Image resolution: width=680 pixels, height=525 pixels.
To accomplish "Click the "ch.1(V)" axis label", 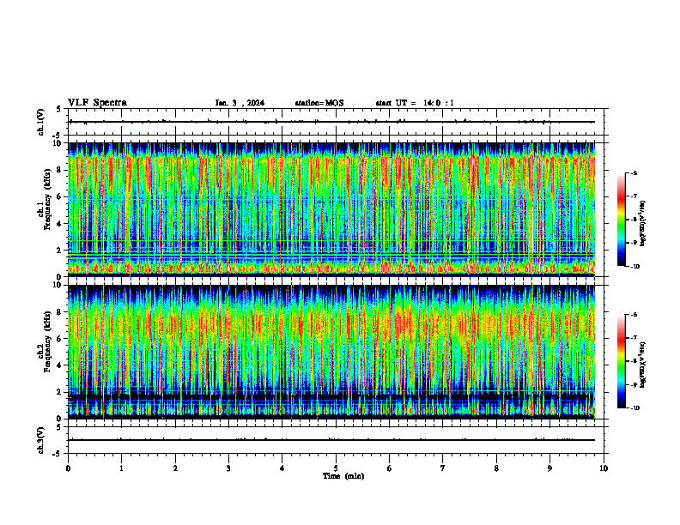I will click(40, 122).
